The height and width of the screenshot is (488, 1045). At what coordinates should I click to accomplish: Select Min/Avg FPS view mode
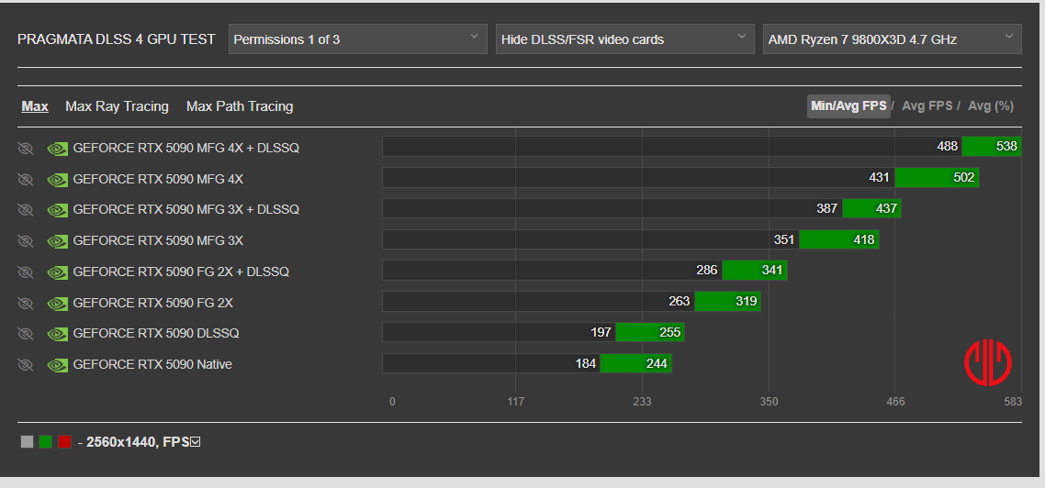pyautogui.click(x=848, y=105)
